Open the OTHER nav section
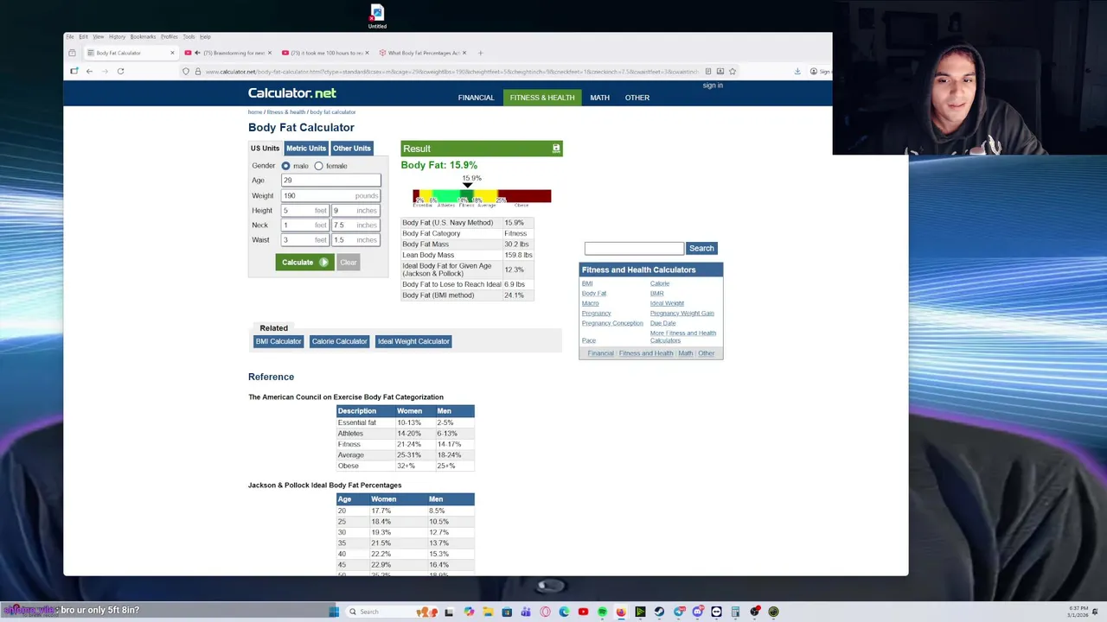The height and width of the screenshot is (622, 1107). point(637,98)
